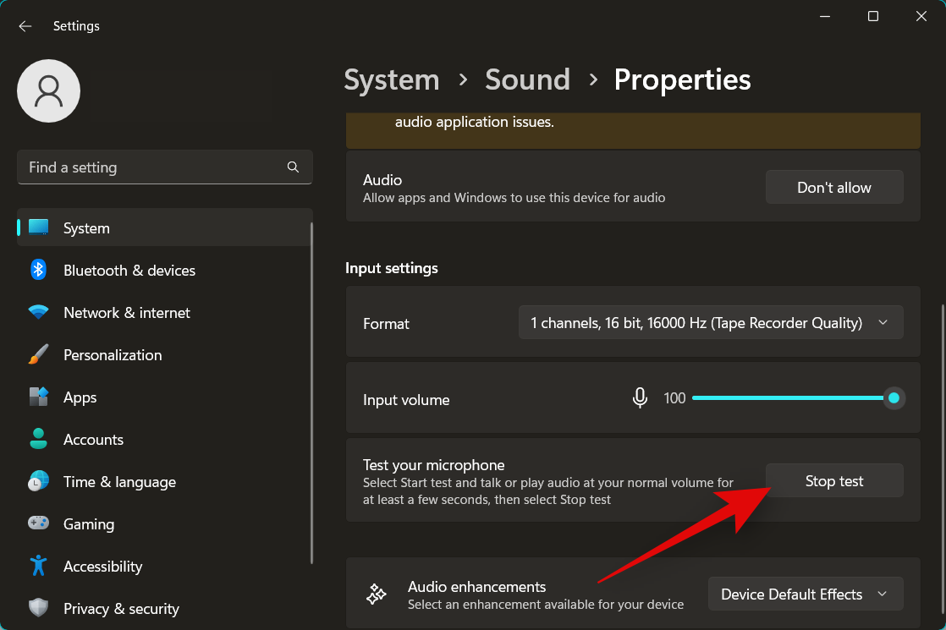Go to Time & language settings
The width and height of the screenshot is (946, 630).
point(119,482)
